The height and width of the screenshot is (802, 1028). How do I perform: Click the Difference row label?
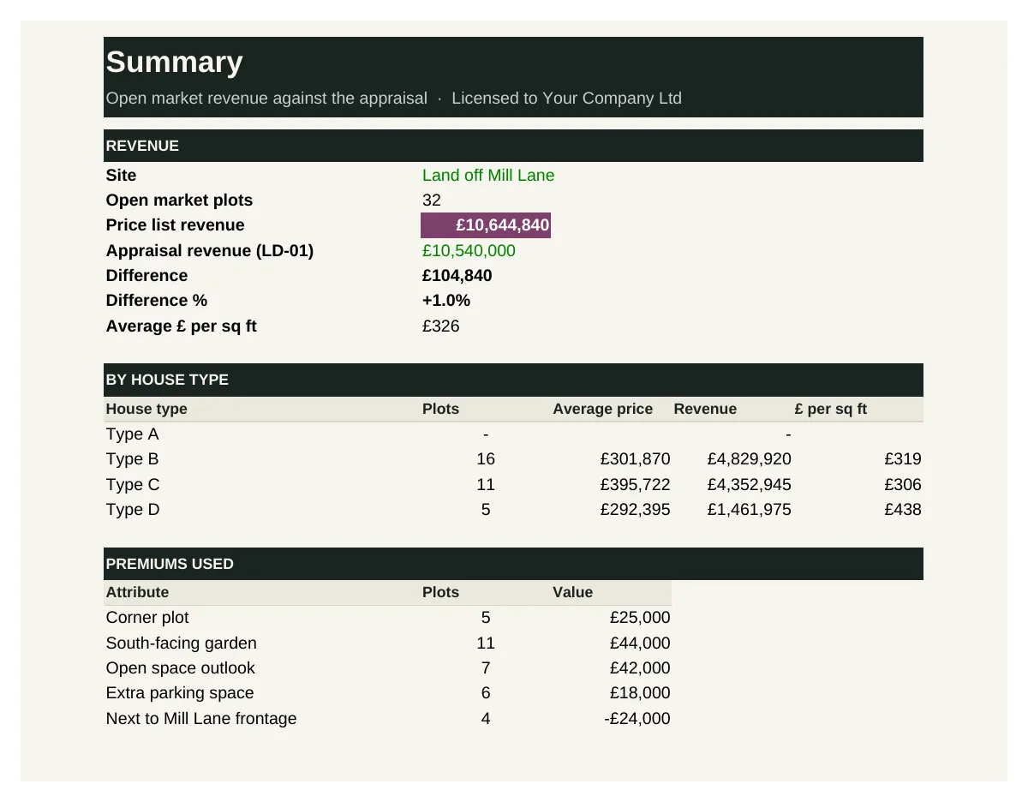point(146,276)
